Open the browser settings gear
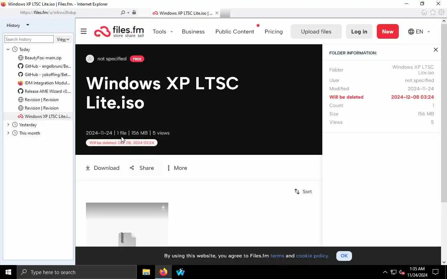This screenshot has height=279, width=447. coord(442,13)
